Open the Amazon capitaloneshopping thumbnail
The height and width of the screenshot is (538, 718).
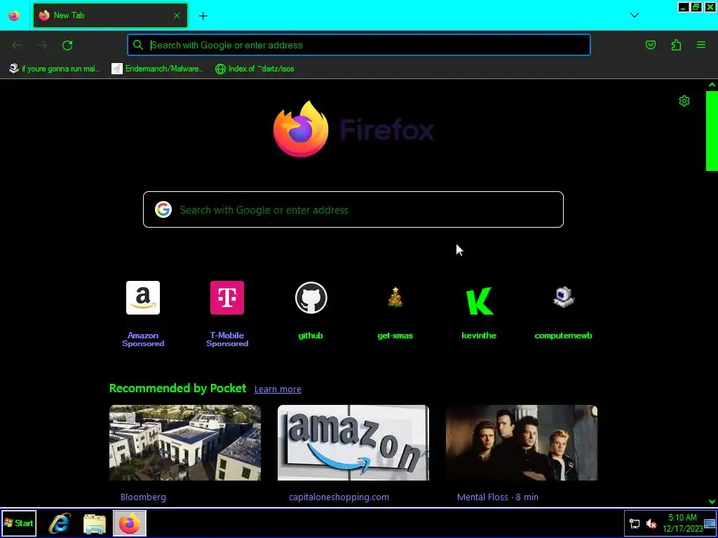tap(353, 443)
